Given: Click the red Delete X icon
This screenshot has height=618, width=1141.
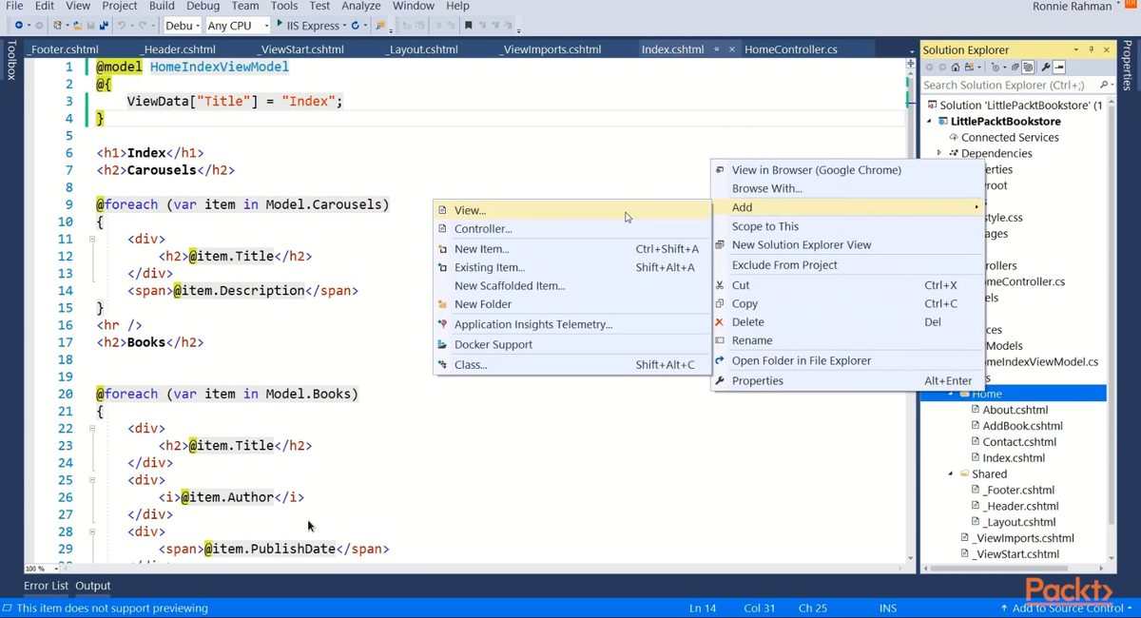Looking at the screenshot, I should pyautogui.click(x=720, y=321).
